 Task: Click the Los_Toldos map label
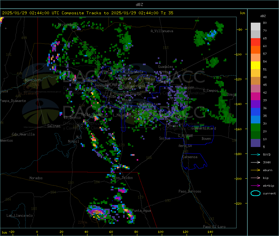(123, 178)
